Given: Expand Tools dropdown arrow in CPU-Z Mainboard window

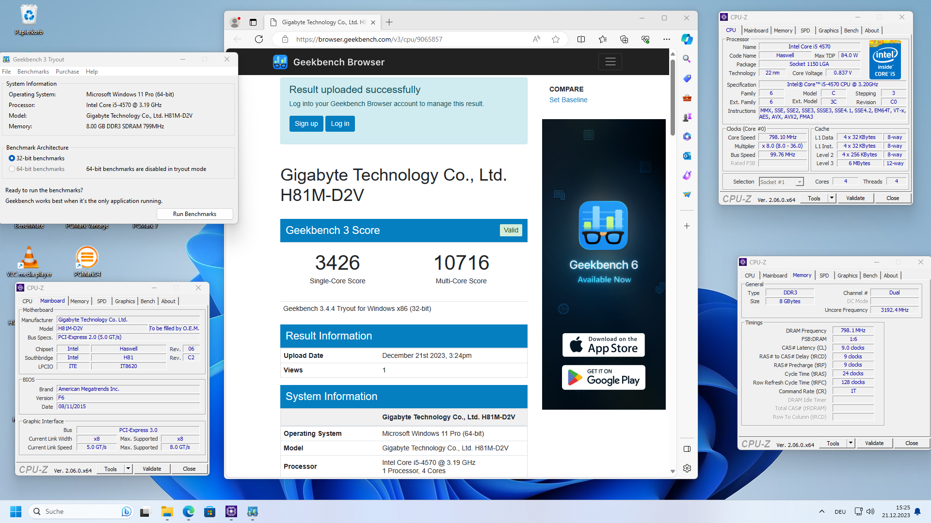Looking at the screenshot, I should tap(128, 469).
